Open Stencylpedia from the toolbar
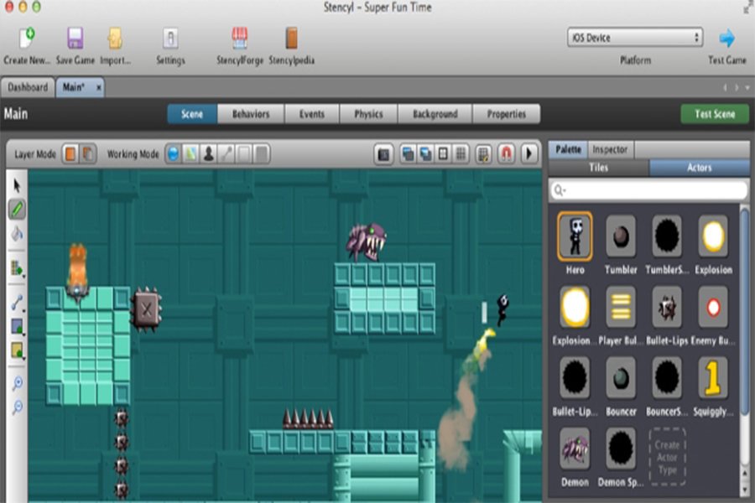 (291, 38)
